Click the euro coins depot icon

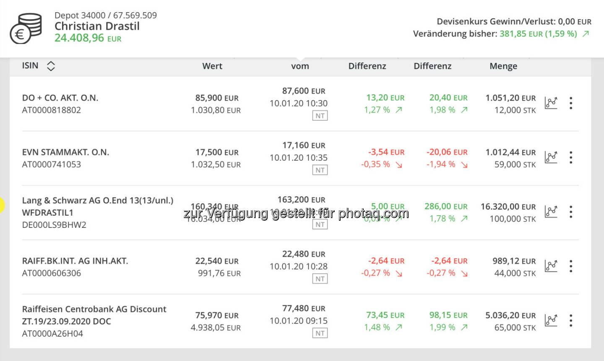[x=26, y=28]
